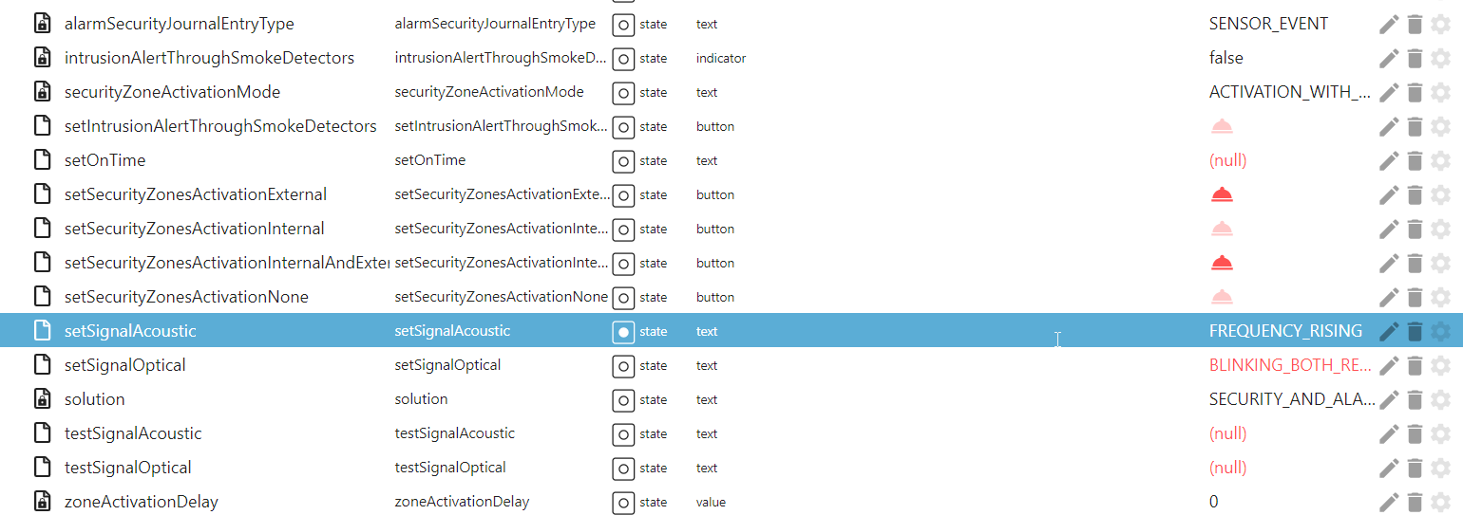Viewport: 1463px width, 515px height.
Task: Edit securityZoneActivationMode with pencil icon
Action: tap(1389, 92)
